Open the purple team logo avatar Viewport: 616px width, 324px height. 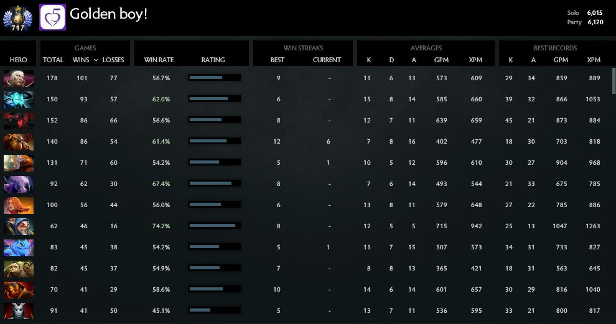(x=53, y=17)
